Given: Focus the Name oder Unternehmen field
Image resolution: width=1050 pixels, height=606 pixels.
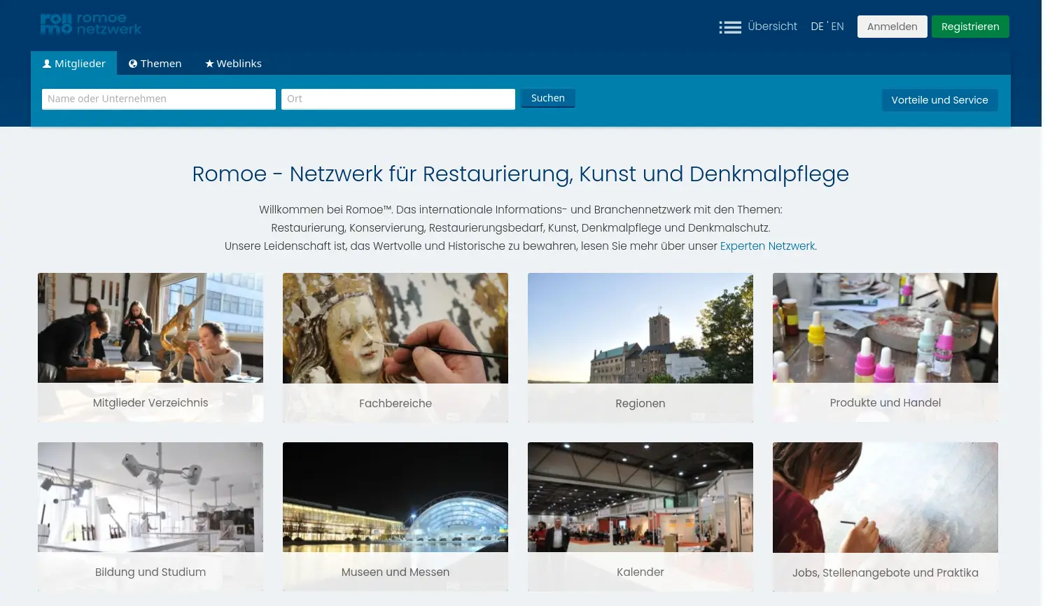Looking at the screenshot, I should point(159,99).
